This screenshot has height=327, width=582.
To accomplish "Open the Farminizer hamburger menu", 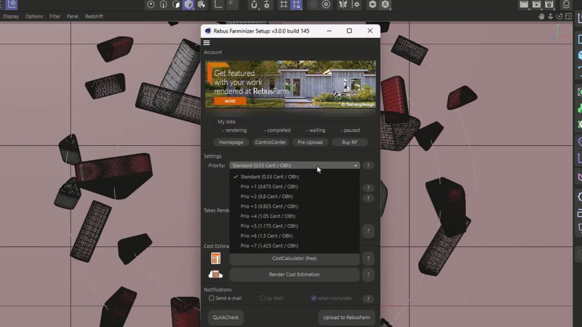I will (x=206, y=42).
